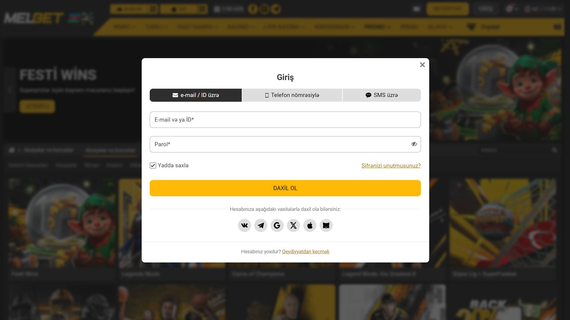Viewport: 570px width, 320px height.
Task: Uncheck the Yadda saxla checkbox
Action: 153,165
